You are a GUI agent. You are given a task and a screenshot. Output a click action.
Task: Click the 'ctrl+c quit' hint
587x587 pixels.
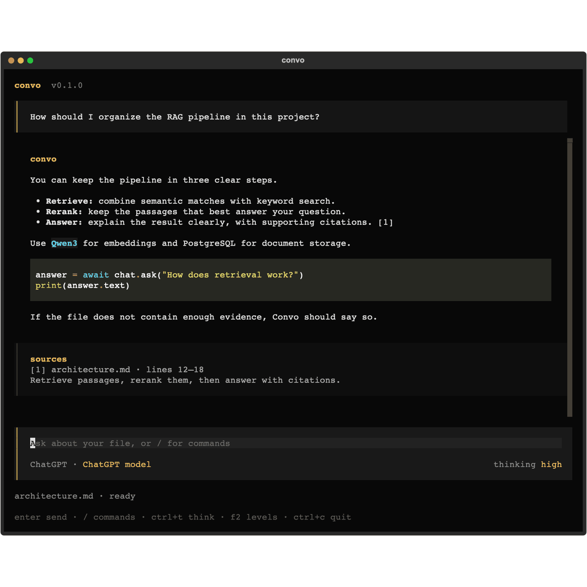click(x=322, y=517)
